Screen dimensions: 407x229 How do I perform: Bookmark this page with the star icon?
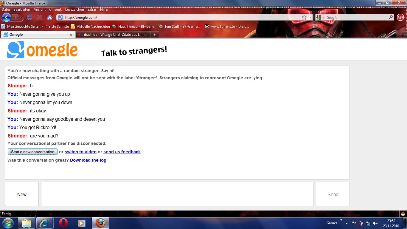[x=304, y=18]
